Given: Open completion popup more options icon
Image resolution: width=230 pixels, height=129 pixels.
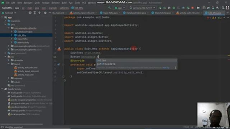Looking at the screenshot, I should pos(175,68).
